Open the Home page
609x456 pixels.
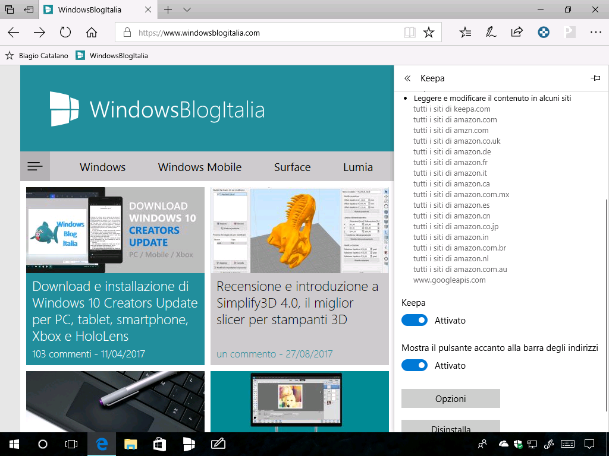coord(91,33)
